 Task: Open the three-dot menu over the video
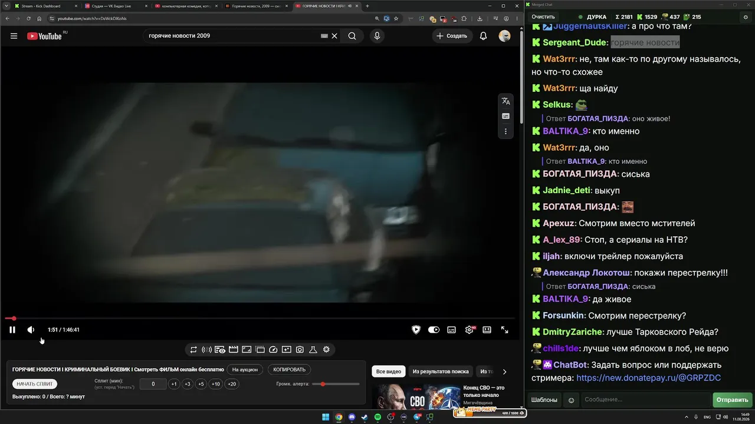[505, 132]
